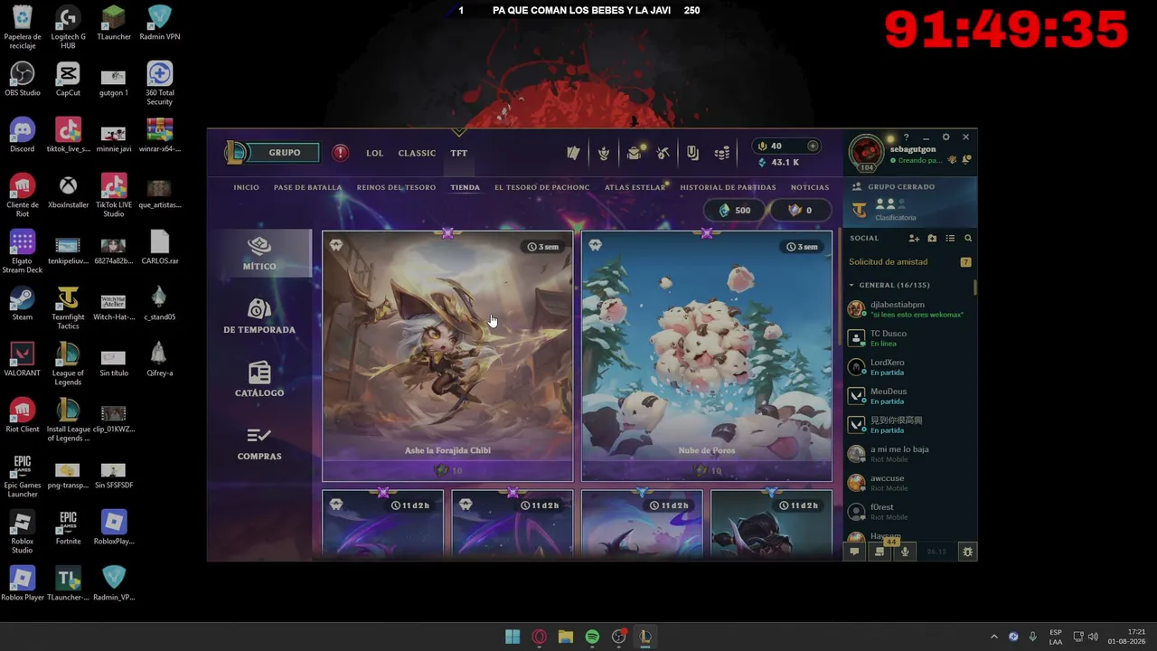Open the Ashe la Forajida Chibi store card
Screen dimensions: 1157x651
[447, 356]
